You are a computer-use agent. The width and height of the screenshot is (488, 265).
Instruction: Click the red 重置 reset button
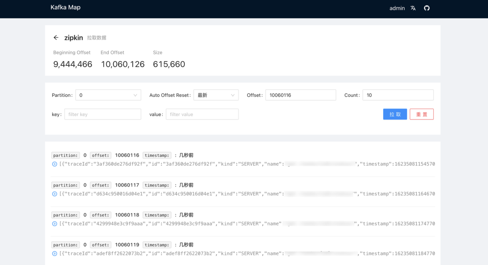pos(421,114)
